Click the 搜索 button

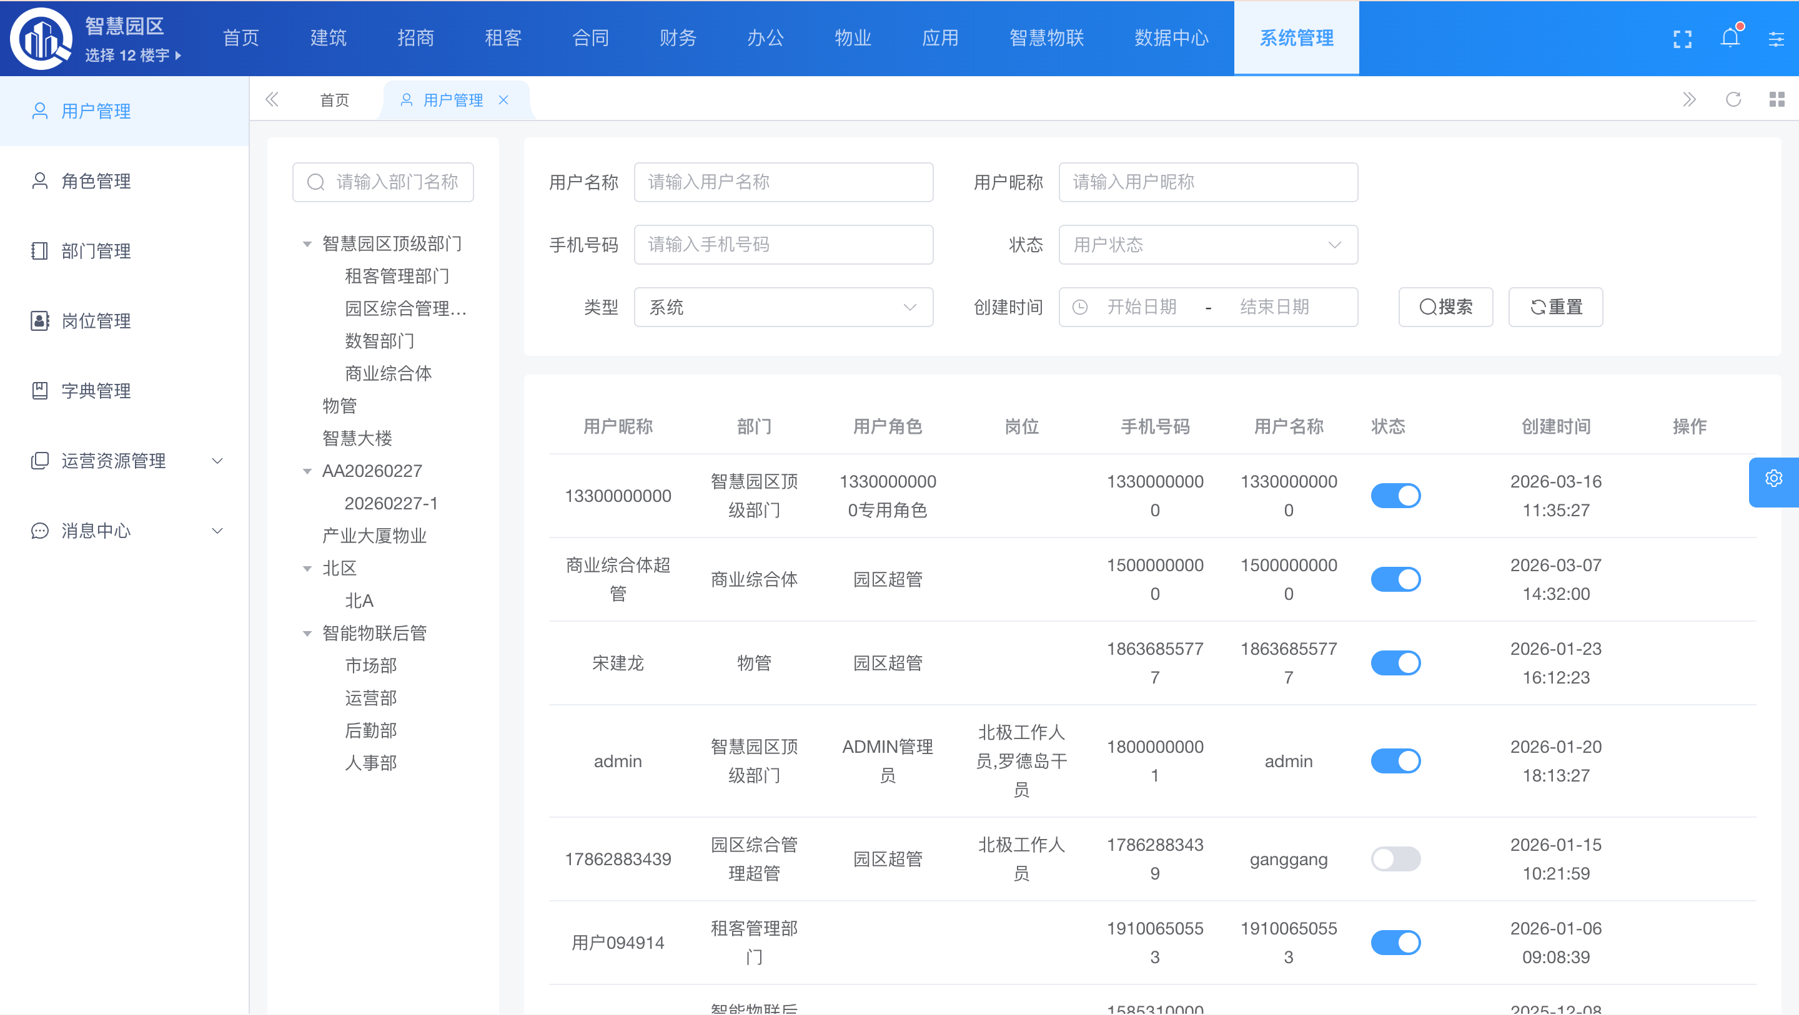click(x=1445, y=307)
